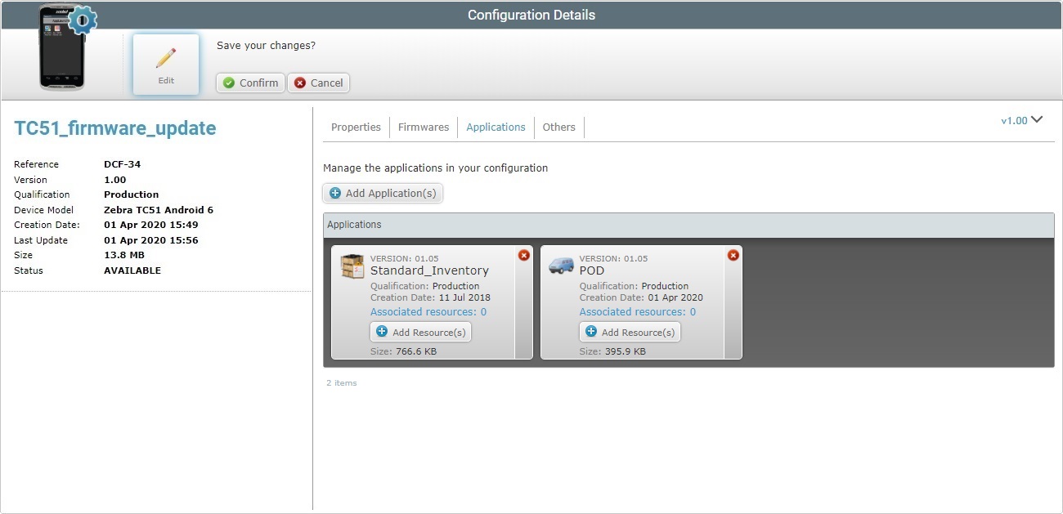This screenshot has height=514, width=1063.
Task: Click the plus icon on Add Application(s)
Action: pos(336,193)
